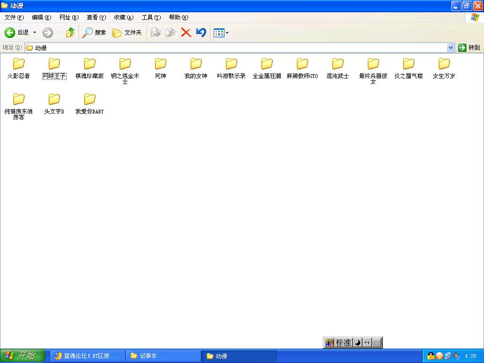Click the QQ penguin tray icon
This screenshot has width=484, height=363.
tap(431, 356)
